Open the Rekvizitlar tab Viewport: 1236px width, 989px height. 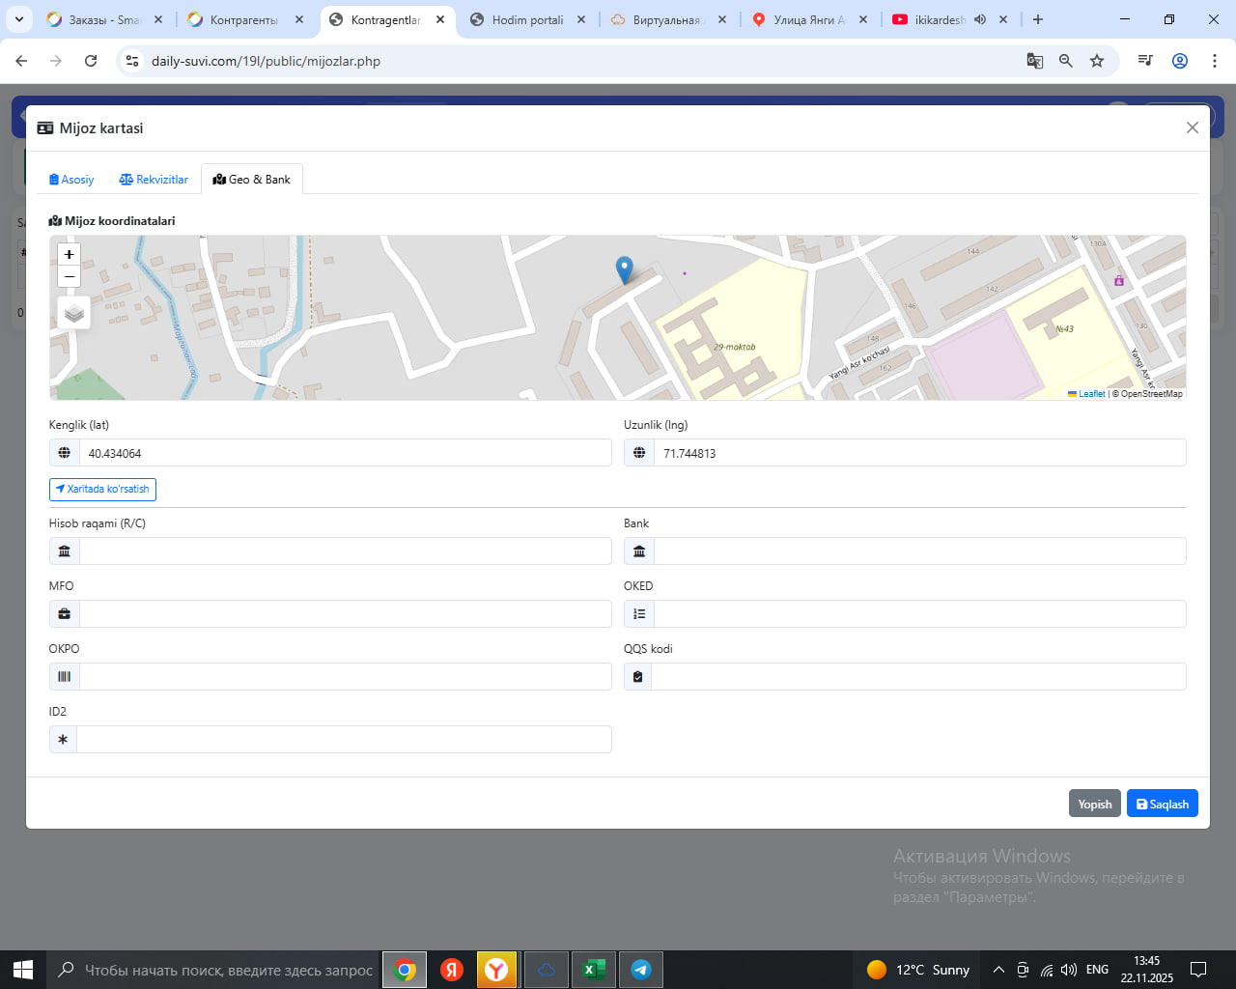coord(154,180)
